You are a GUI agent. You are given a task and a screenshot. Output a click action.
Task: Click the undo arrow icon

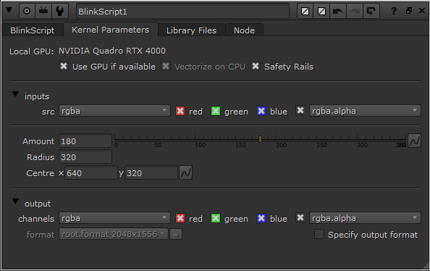click(x=338, y=11)
